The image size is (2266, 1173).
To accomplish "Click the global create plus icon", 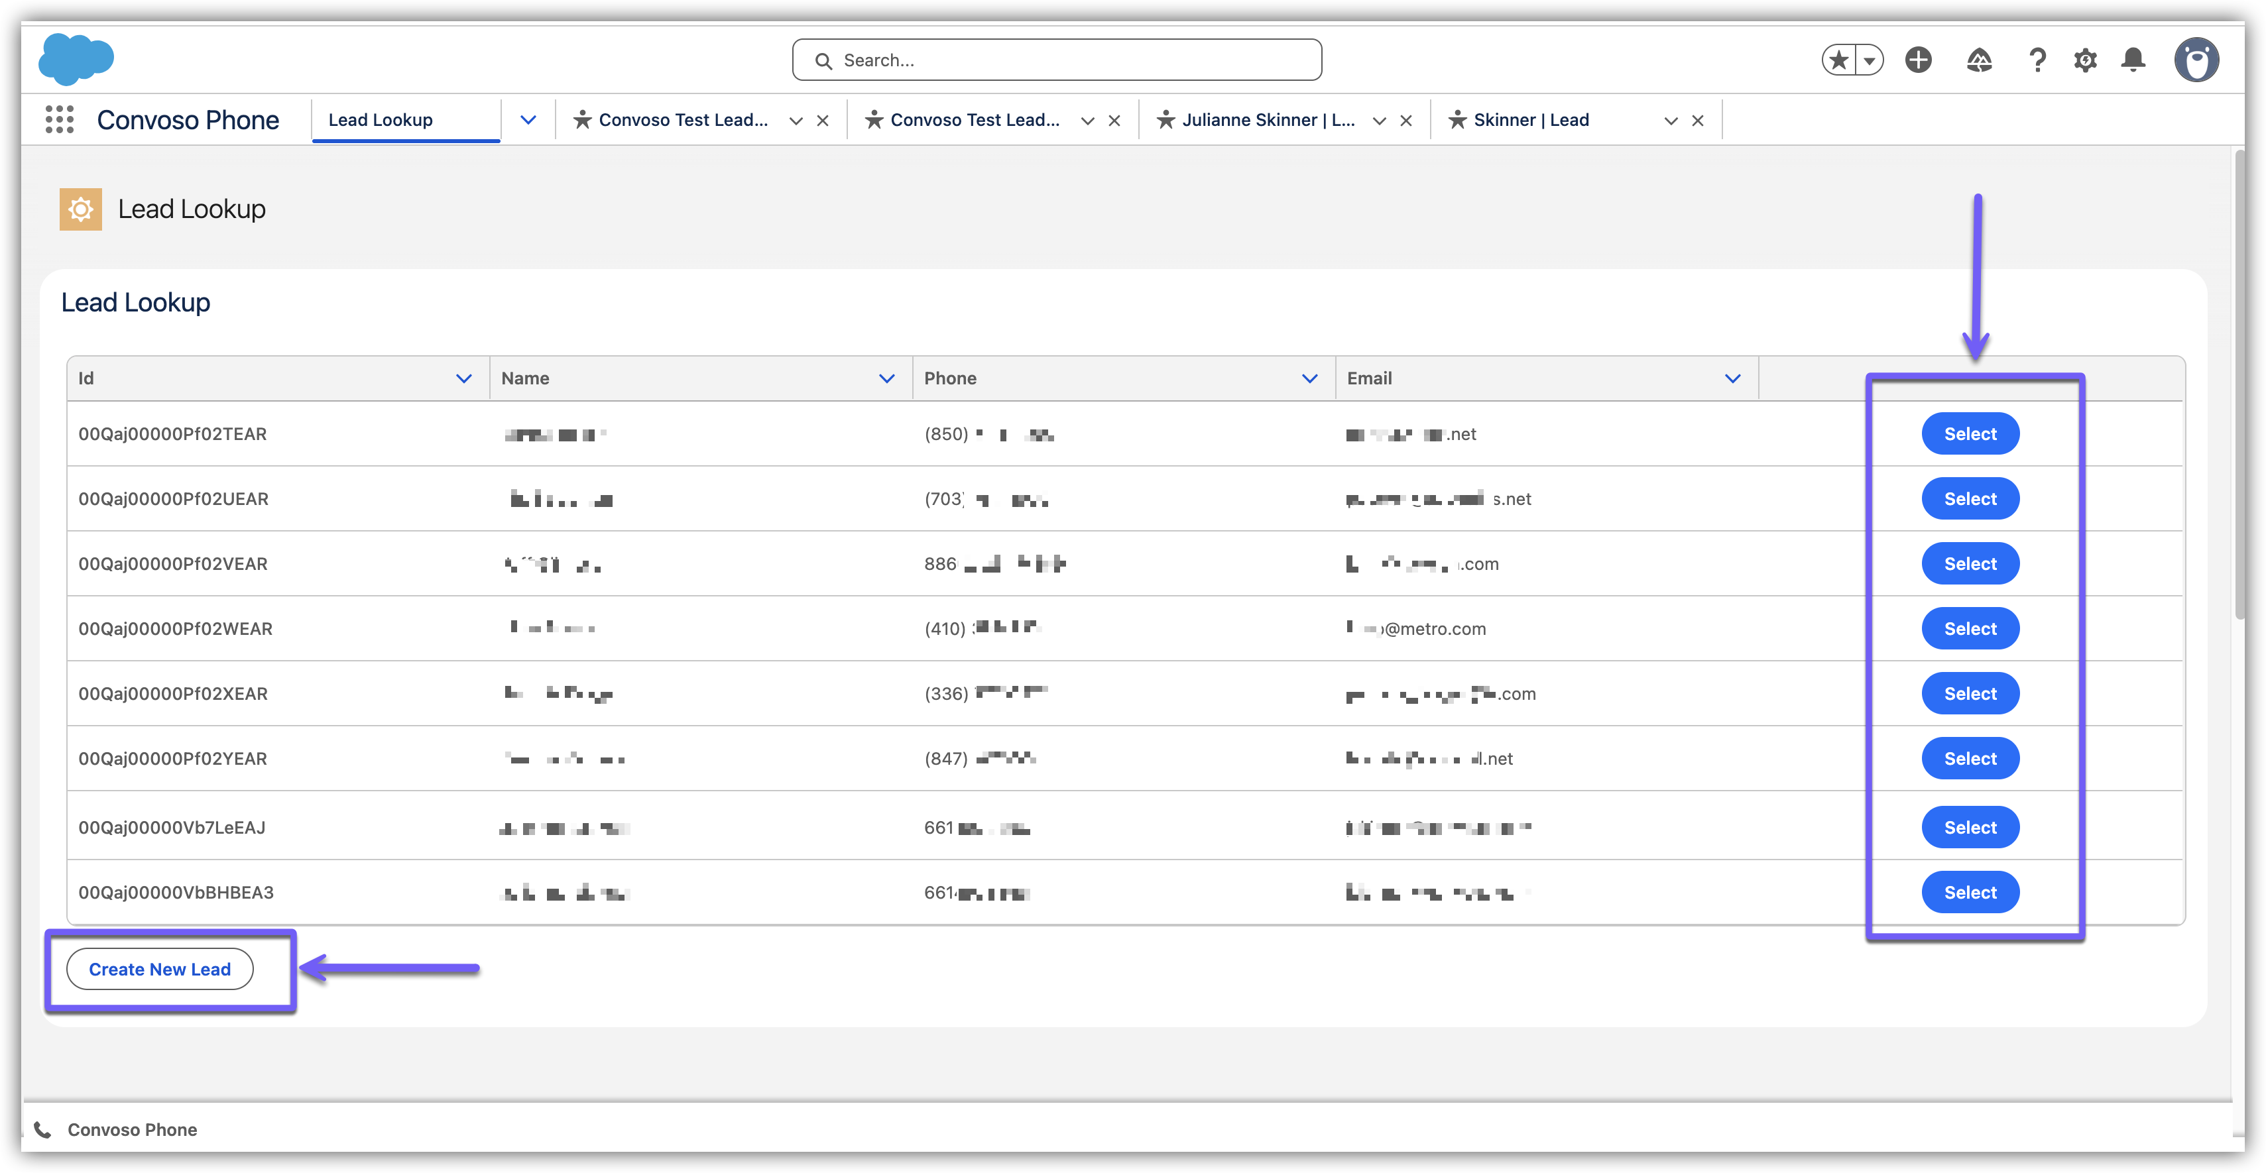I will [x=1919, y=60].
